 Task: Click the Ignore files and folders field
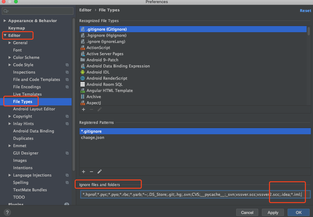click(x=196, y=194)
